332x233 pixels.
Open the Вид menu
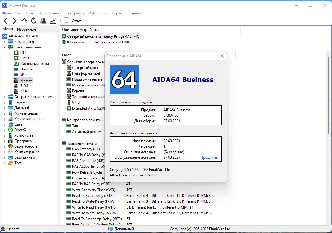click(x=18, y=13)
